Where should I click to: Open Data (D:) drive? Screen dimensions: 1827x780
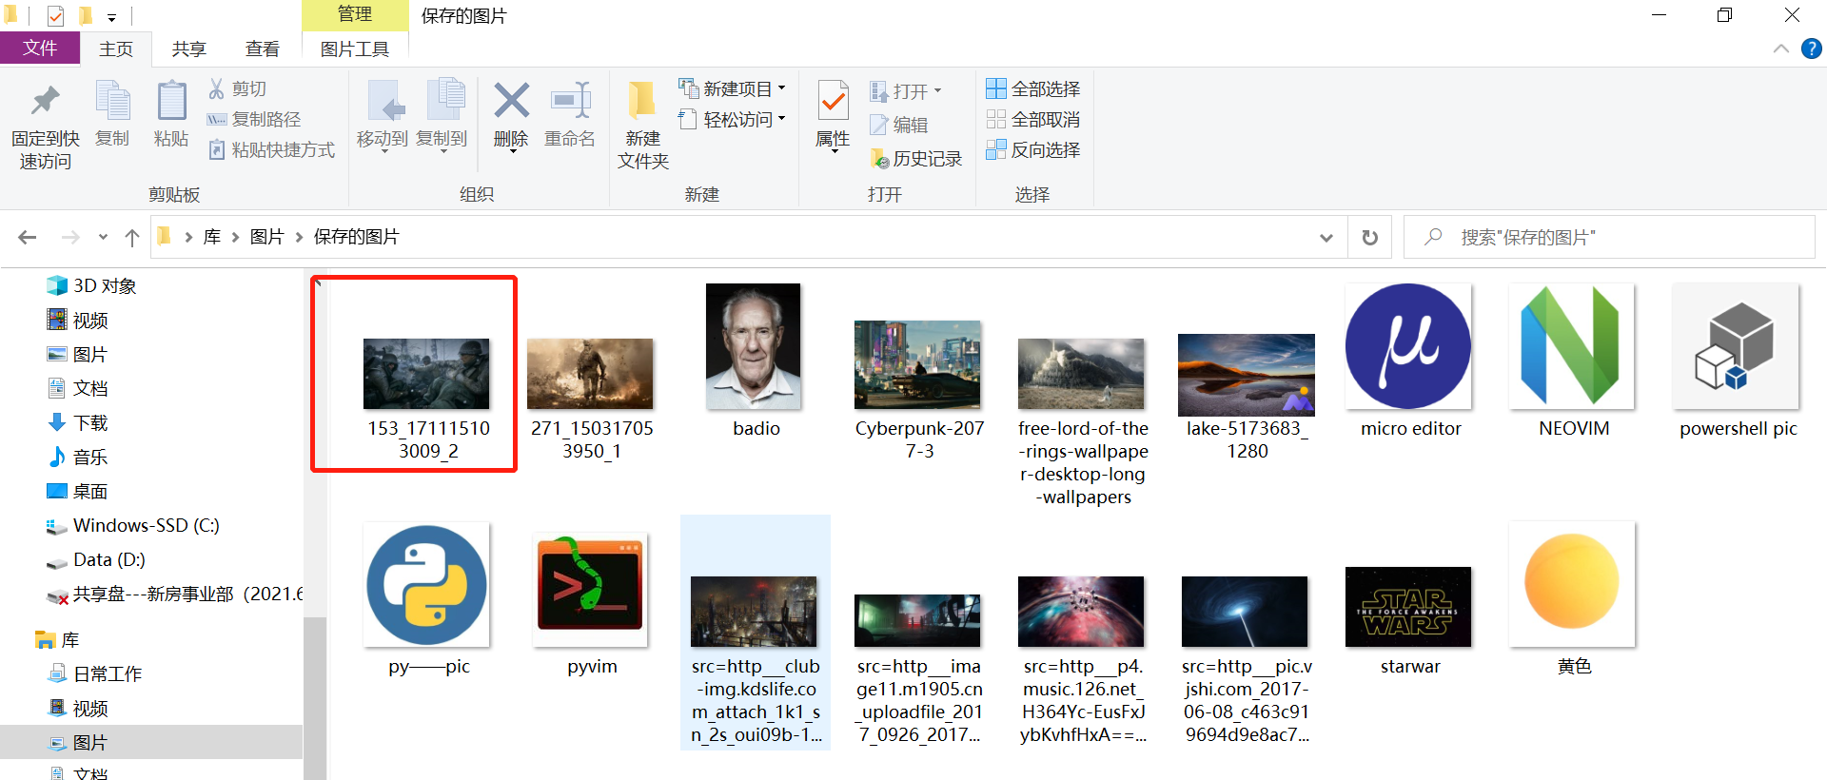pyautogui.click(x=96, y=559)
